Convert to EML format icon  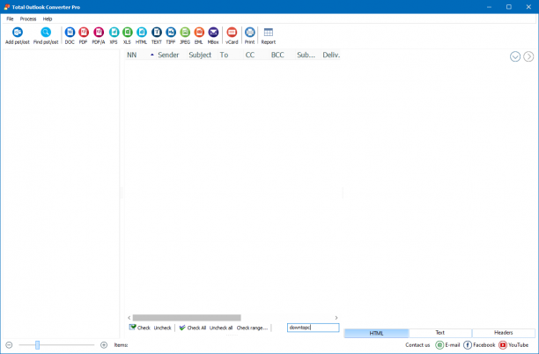coord(199,33)
